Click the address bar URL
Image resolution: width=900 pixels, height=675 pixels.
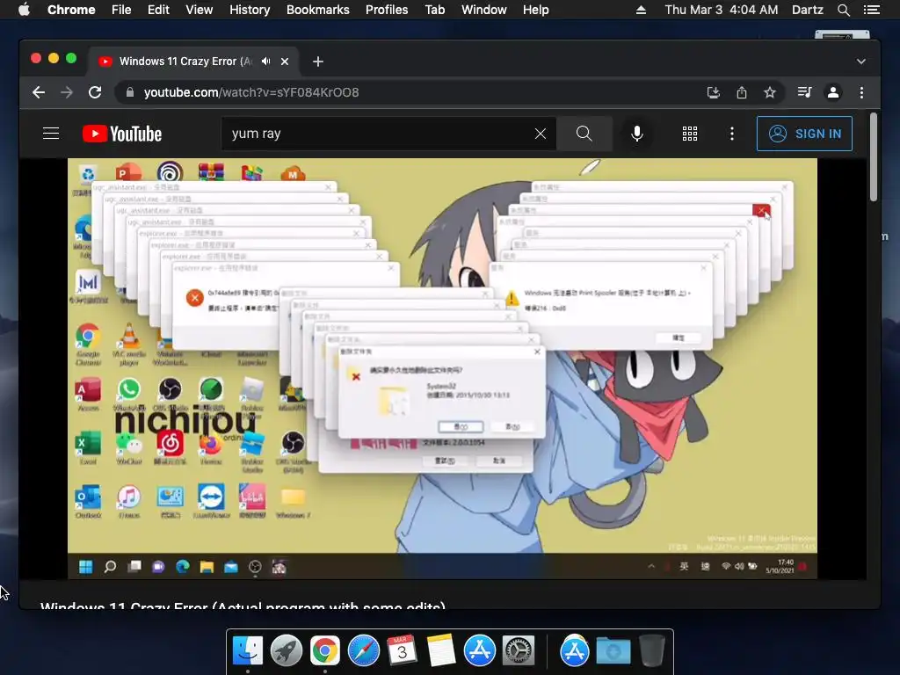tap(251, 92)
